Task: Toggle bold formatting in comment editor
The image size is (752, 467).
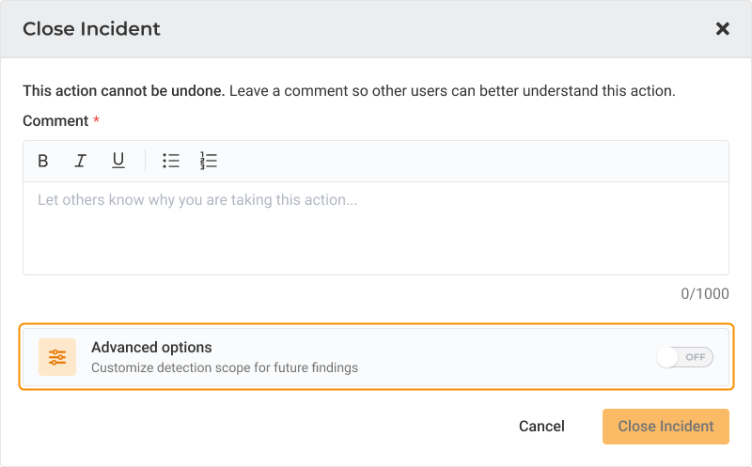Action: coord(42,161)
